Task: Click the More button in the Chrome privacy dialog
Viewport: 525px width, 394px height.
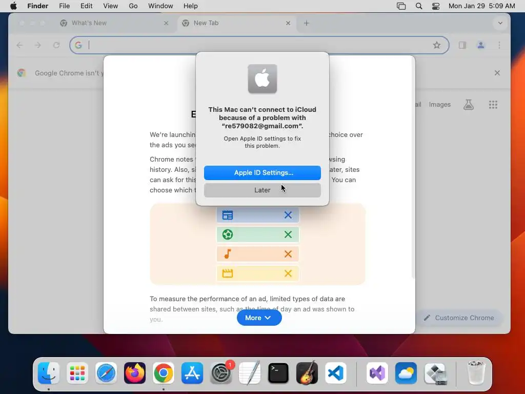Action: click(259, 318)
